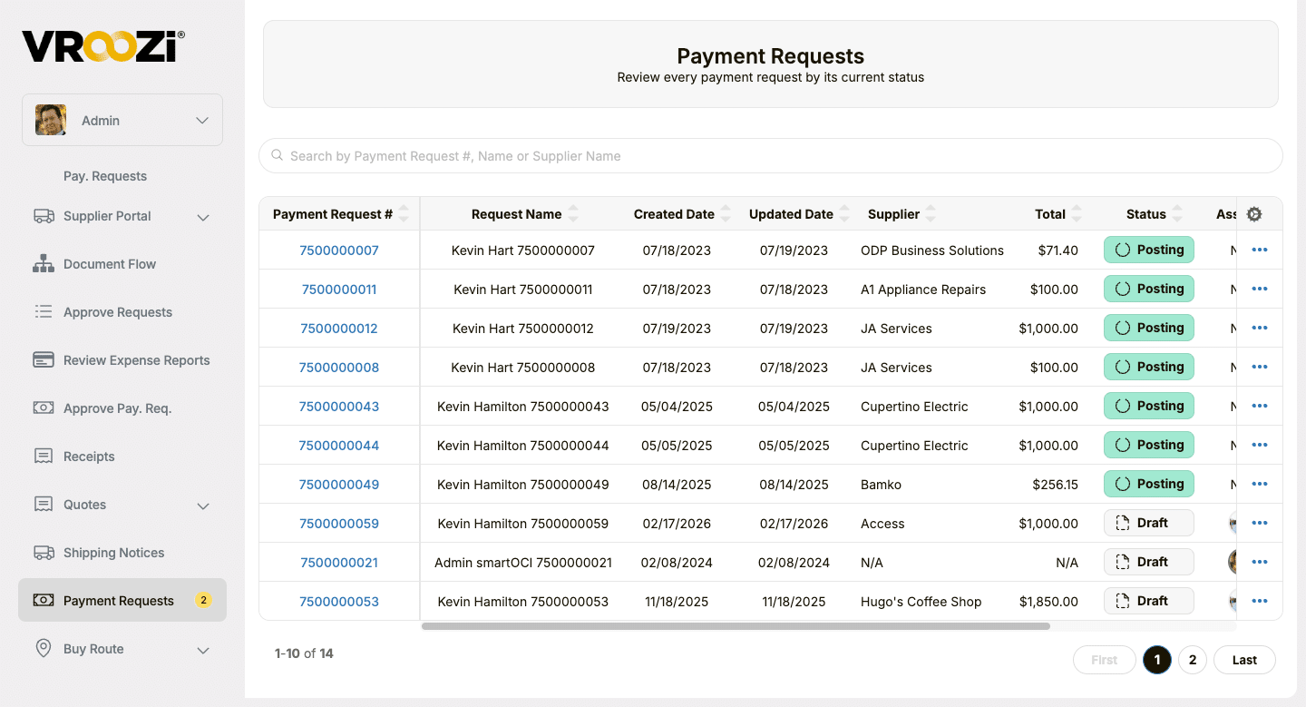
Task: Click the Review Expense Reports card icon
Action: click(44, 360)
